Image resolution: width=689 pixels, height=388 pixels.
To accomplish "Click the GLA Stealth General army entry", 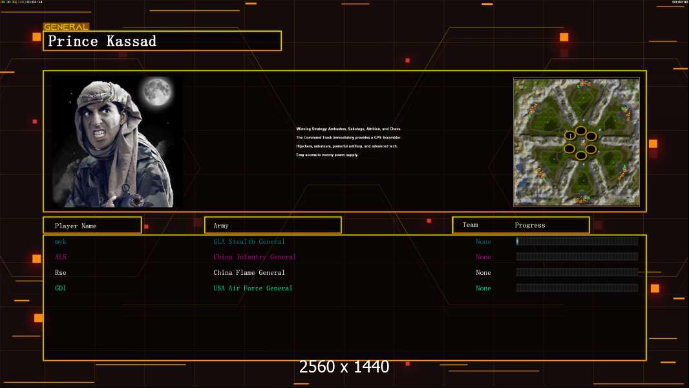I will 249,241.
